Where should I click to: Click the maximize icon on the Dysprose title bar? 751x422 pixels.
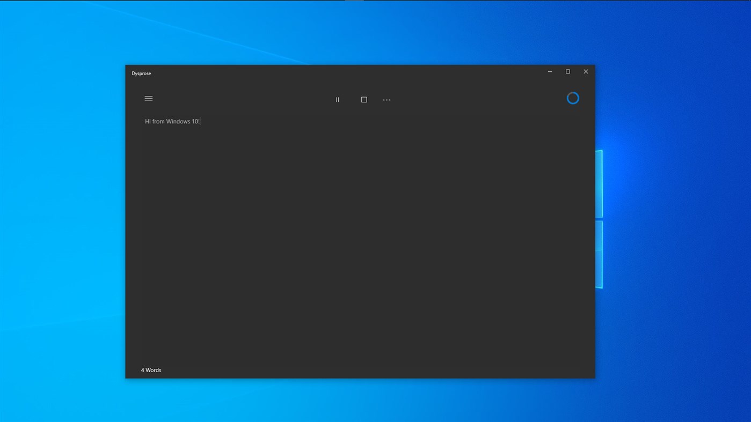tap(567, 71)
